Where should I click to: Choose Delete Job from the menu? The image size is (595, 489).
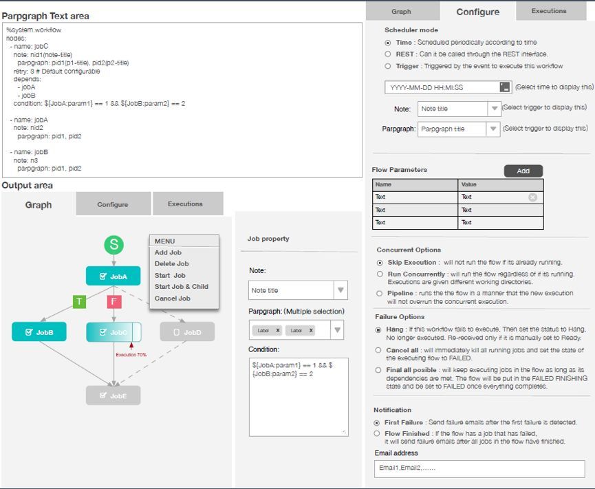point(171,263)
